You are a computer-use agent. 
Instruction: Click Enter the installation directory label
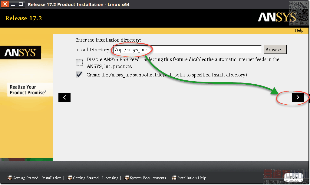coord(108,40)
